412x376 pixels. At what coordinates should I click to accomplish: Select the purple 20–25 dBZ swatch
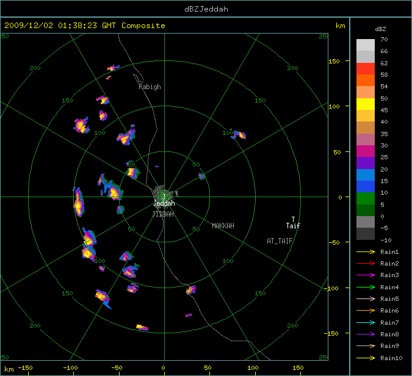366,163
